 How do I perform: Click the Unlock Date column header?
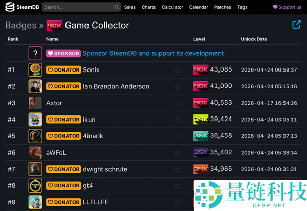click(254, 39)
